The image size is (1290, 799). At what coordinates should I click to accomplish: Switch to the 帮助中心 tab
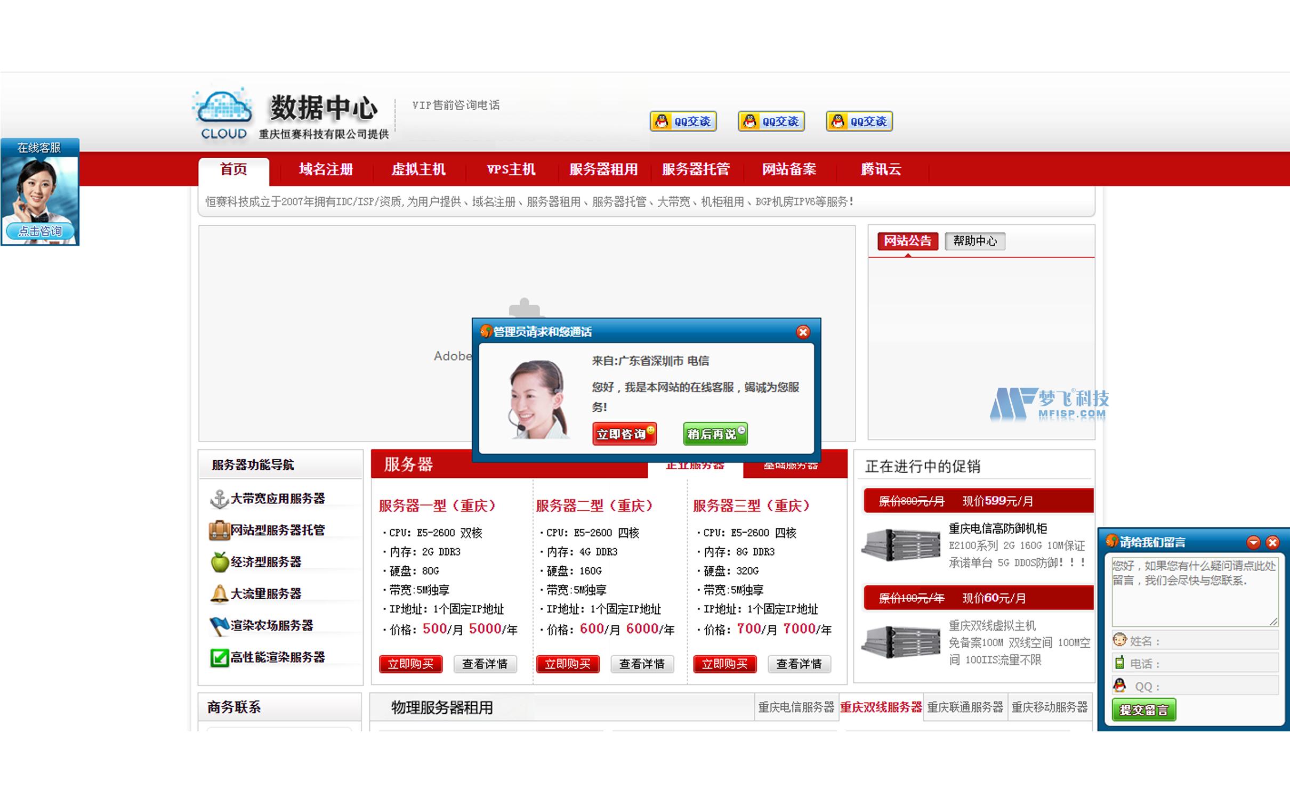click(x=974, y=241)
